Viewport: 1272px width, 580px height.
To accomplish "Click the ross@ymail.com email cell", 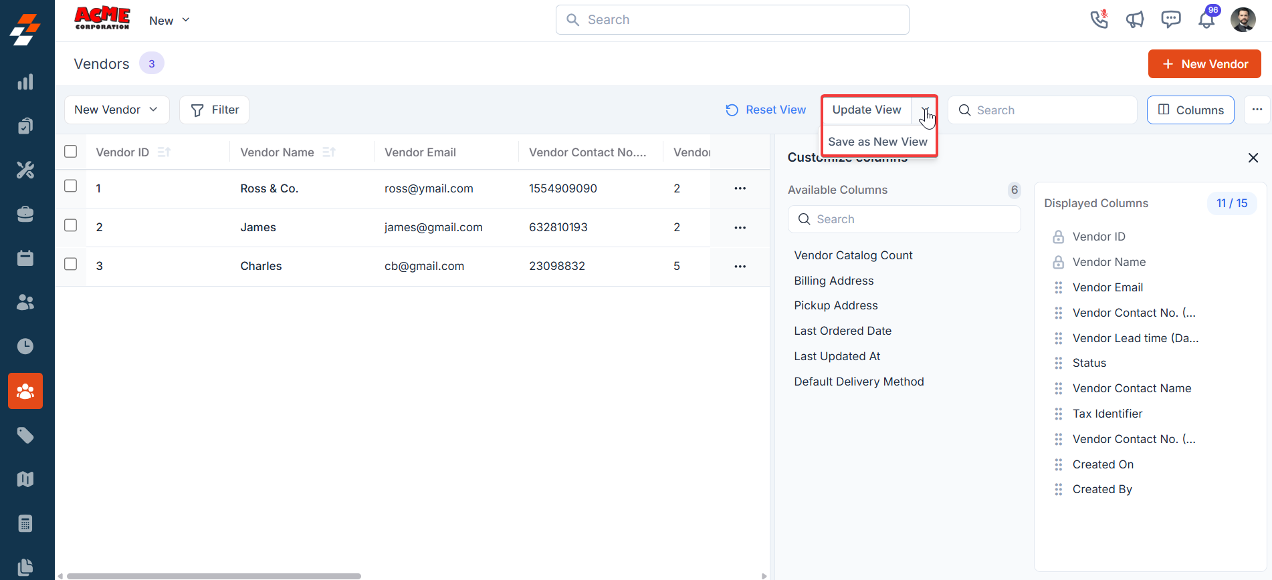I will pos(429,188).
